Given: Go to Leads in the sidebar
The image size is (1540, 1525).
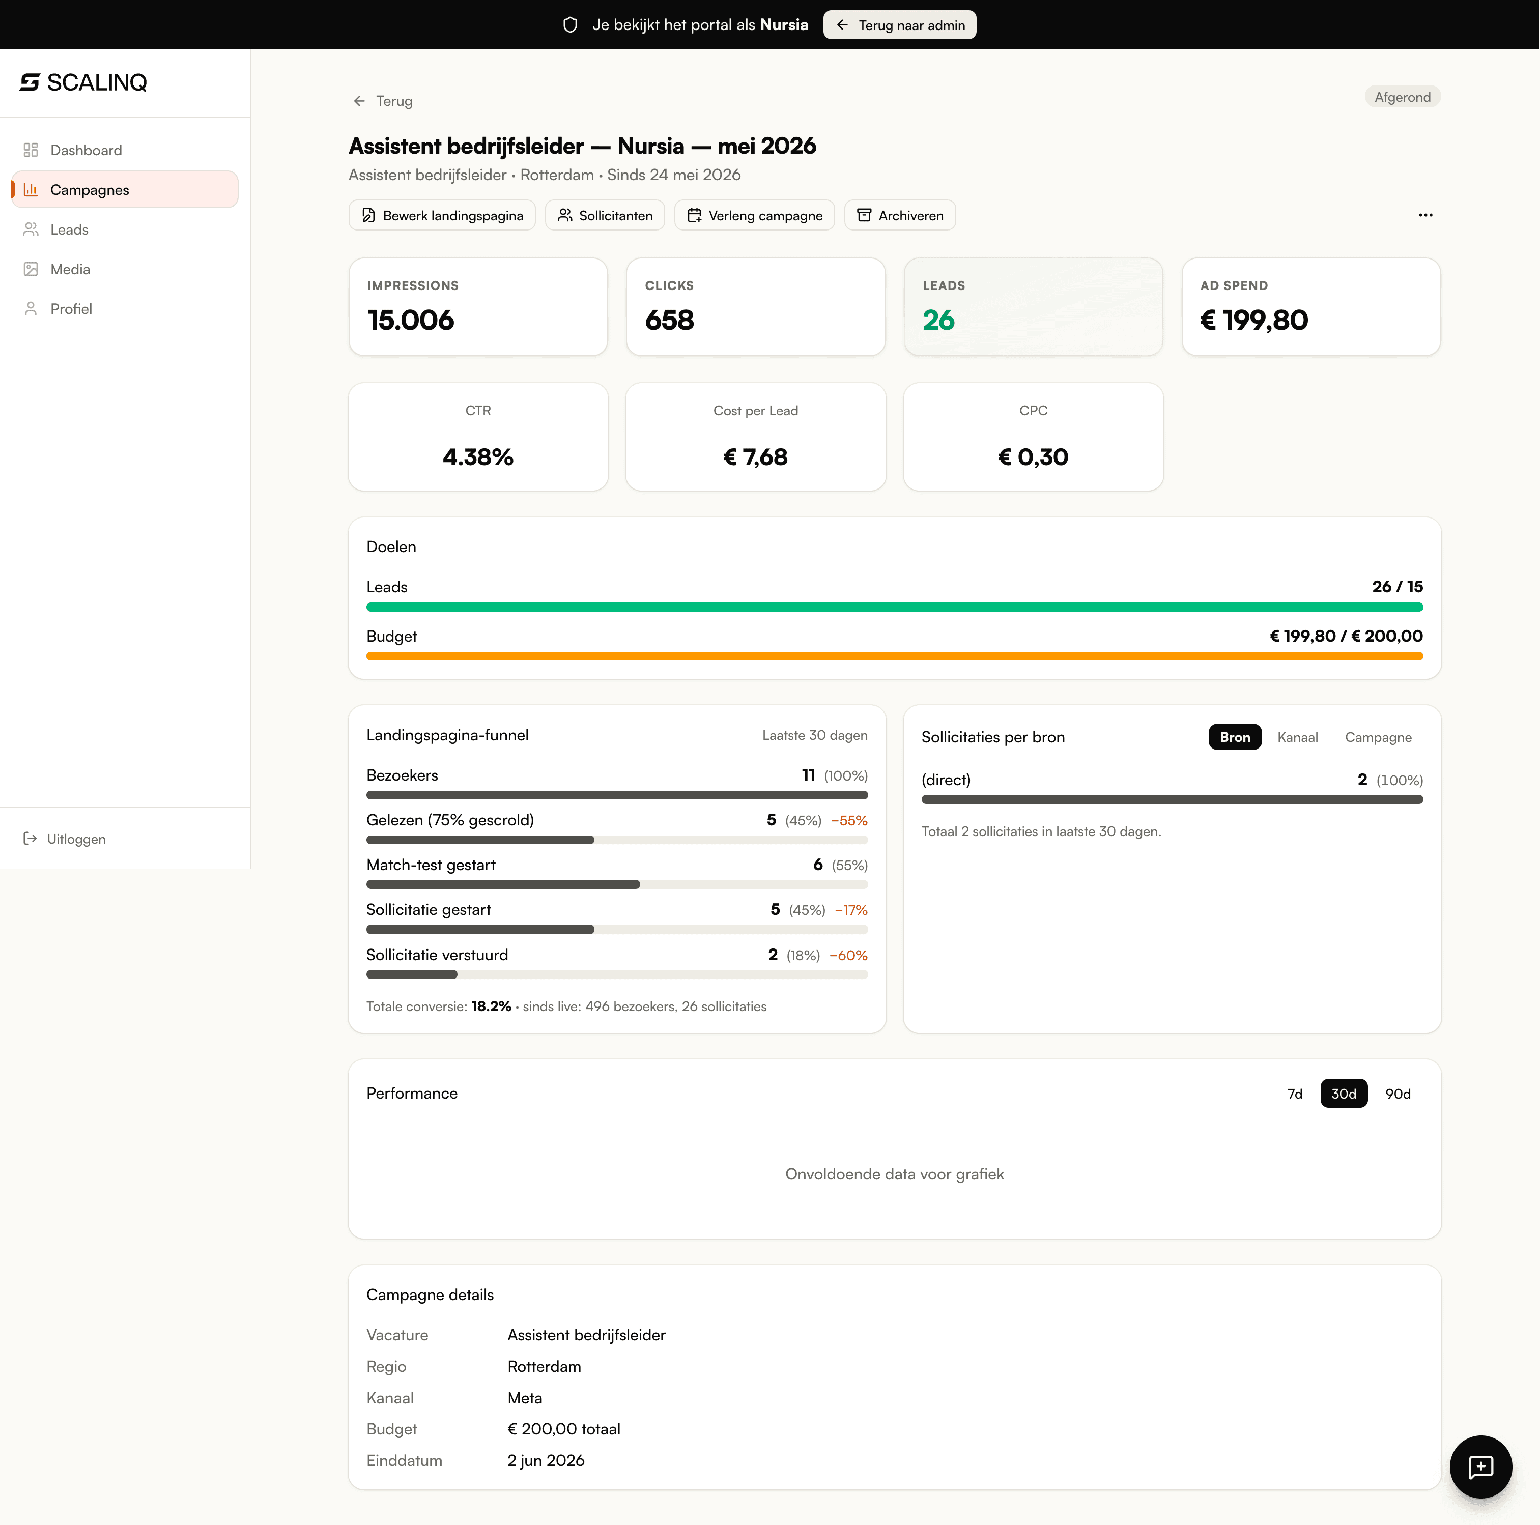Looking at the screenshot, I should pyautogui.click(x=125, y=229).
